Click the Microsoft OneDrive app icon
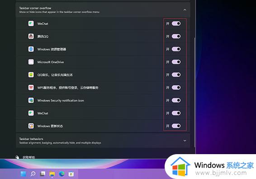Screen dimensions: 256x179 (x=31, y=62)
